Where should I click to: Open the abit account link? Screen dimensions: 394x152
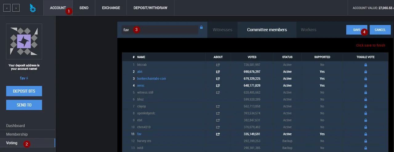[140, 72]
